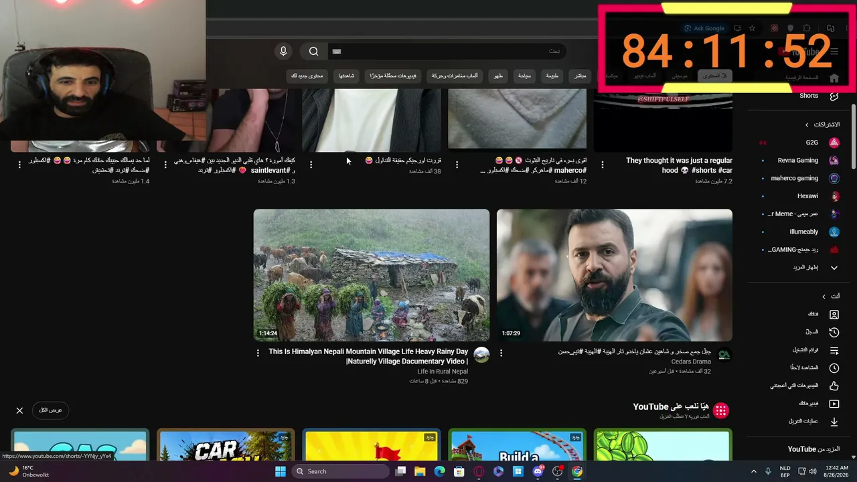The width and height of the screenshot is (857, 482).
Task: Click the YouTube search input field
Action: (x=447, y=52)
